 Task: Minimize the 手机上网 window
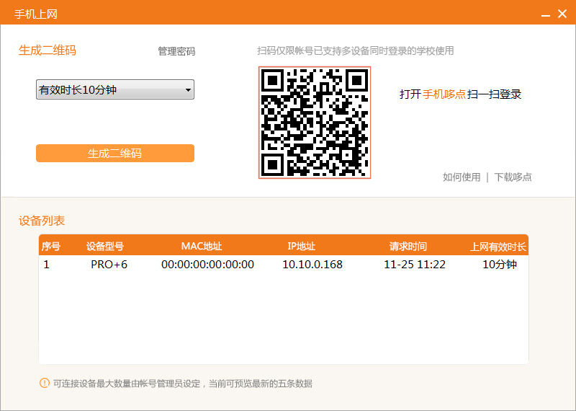[546, 14]
